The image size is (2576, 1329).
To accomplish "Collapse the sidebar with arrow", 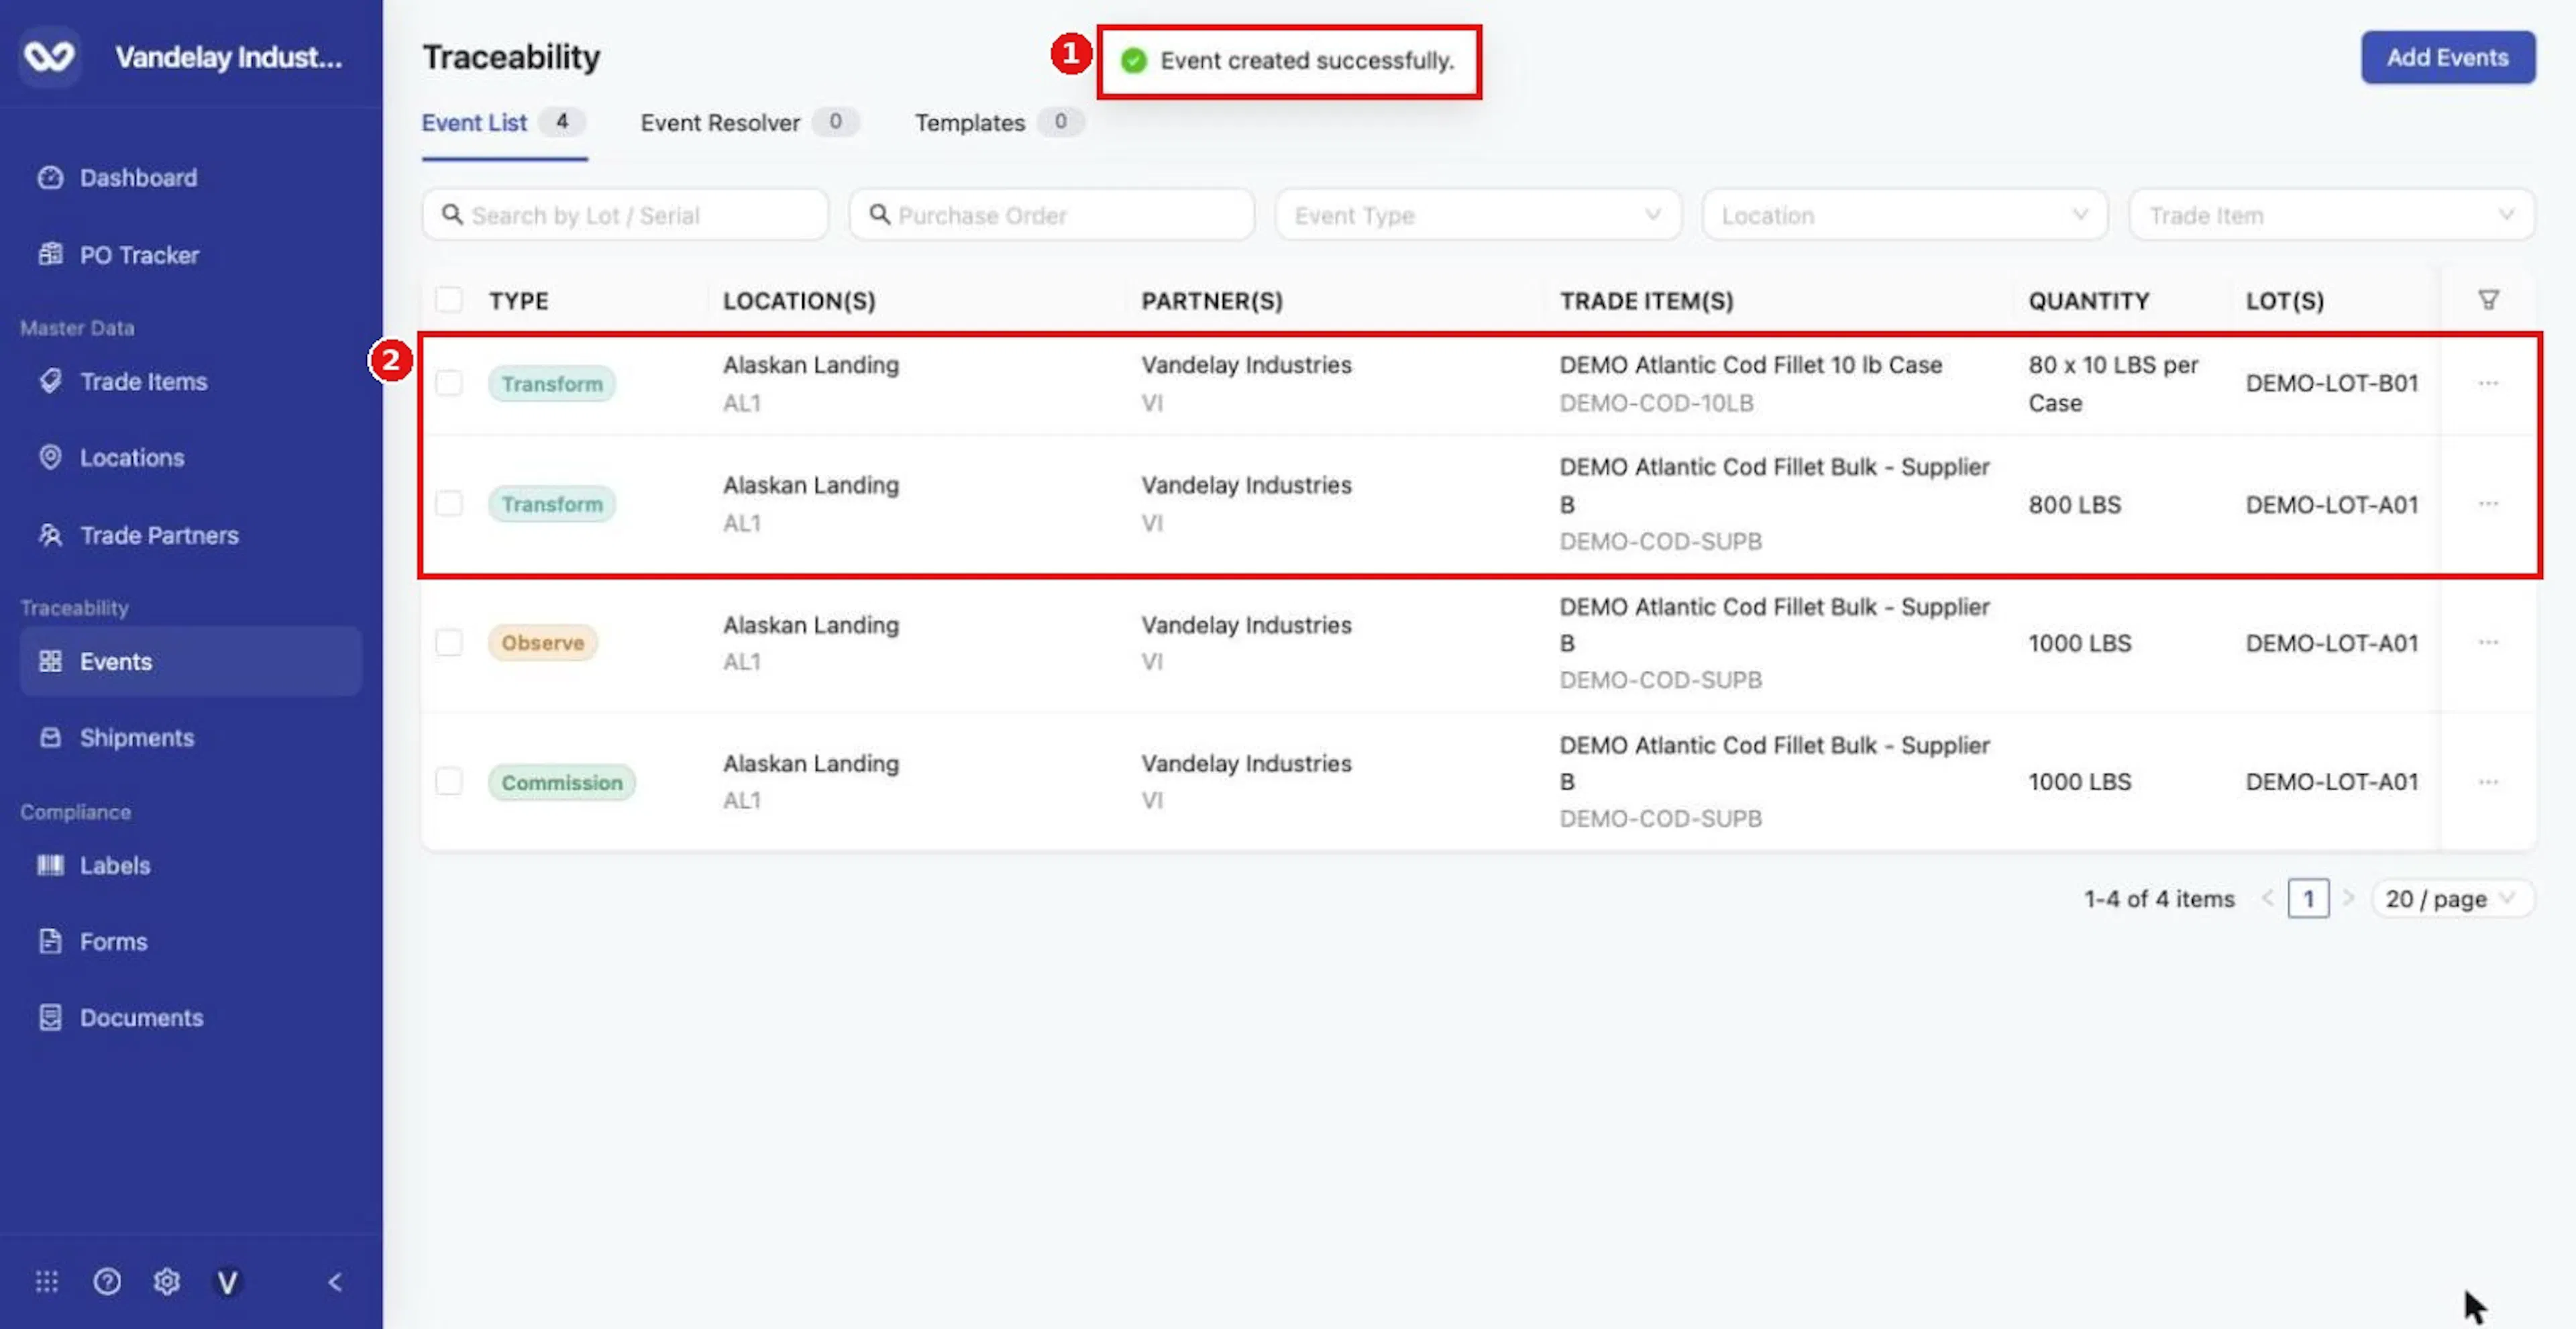I will click(x=335, y=1281).
